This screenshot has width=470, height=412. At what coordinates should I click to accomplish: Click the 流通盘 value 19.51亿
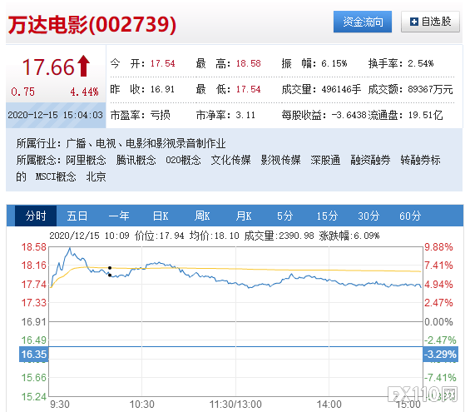(425, 115)
